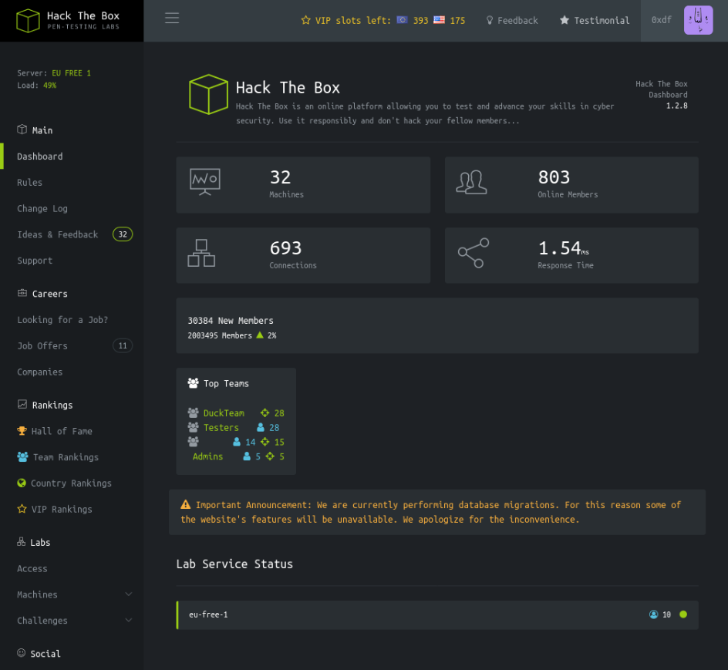The width and height of the screenshot is (728, 670).
Task: Click the 2003495 Members text
Action: [x=220, y=335]
